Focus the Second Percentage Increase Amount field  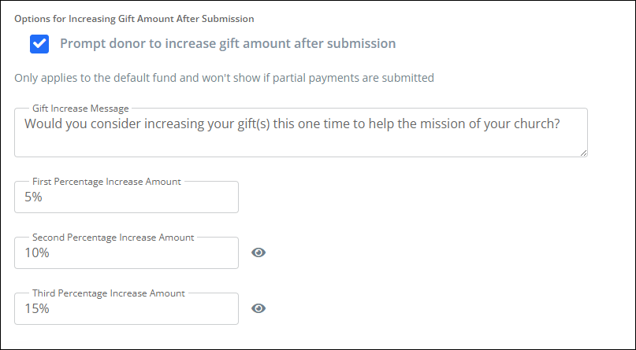click(x=126, y=253)
